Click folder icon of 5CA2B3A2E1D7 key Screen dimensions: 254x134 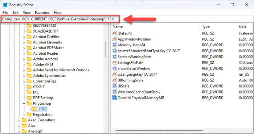click(x=29, y=31)
